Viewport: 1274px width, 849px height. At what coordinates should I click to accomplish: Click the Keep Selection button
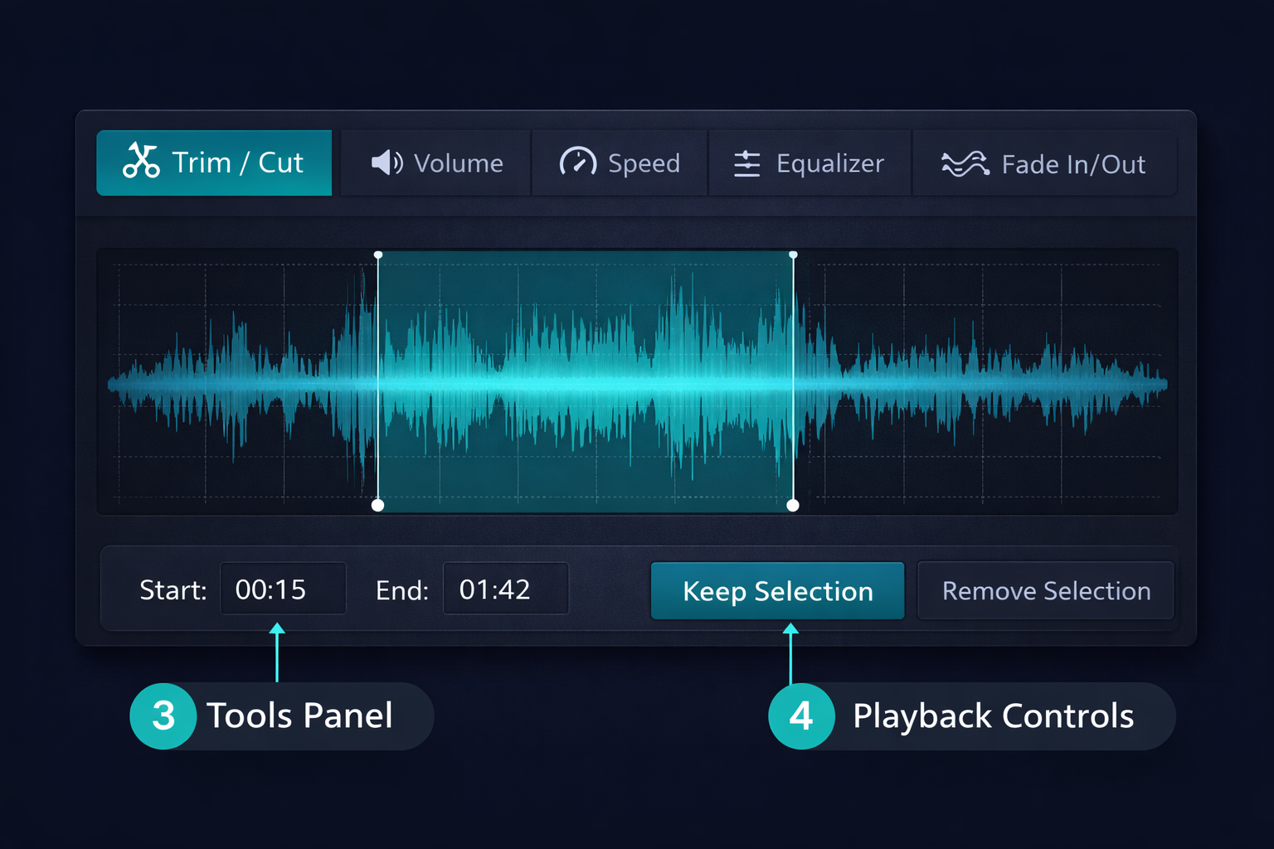point(777,590)
